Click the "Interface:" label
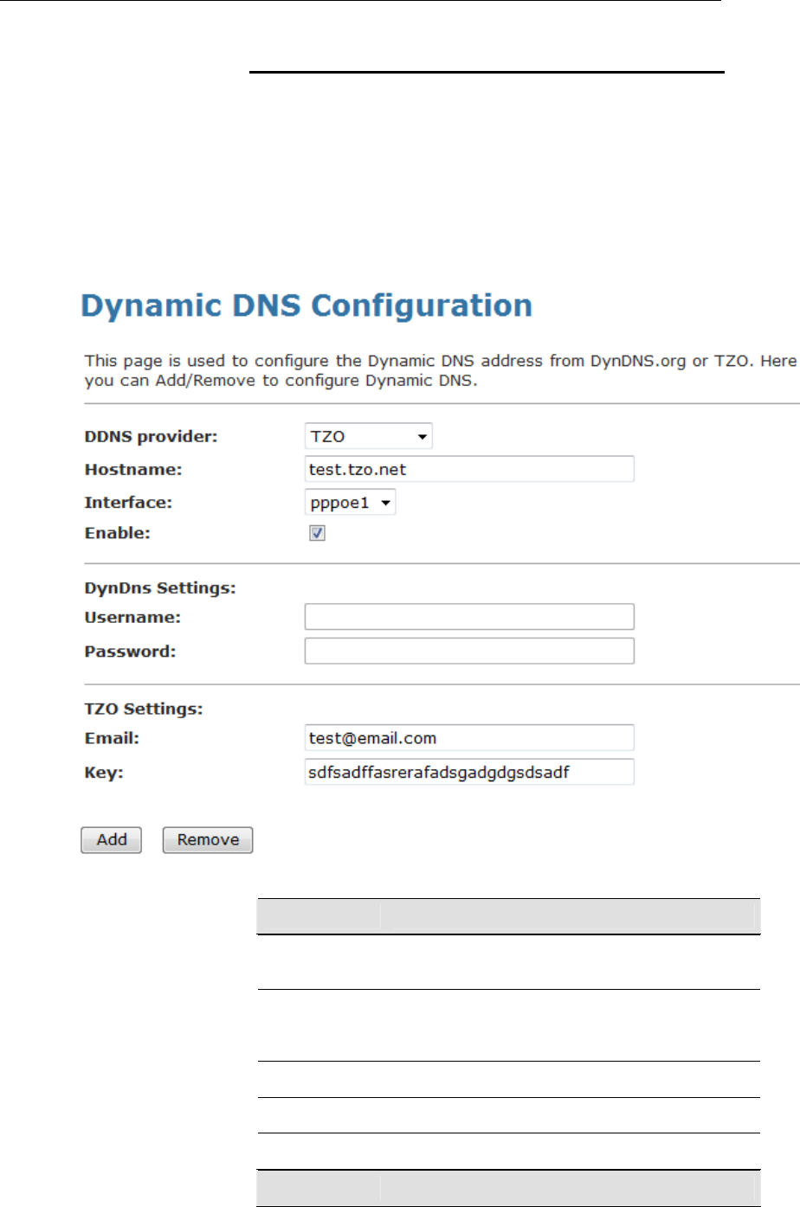 pos(128,503)
